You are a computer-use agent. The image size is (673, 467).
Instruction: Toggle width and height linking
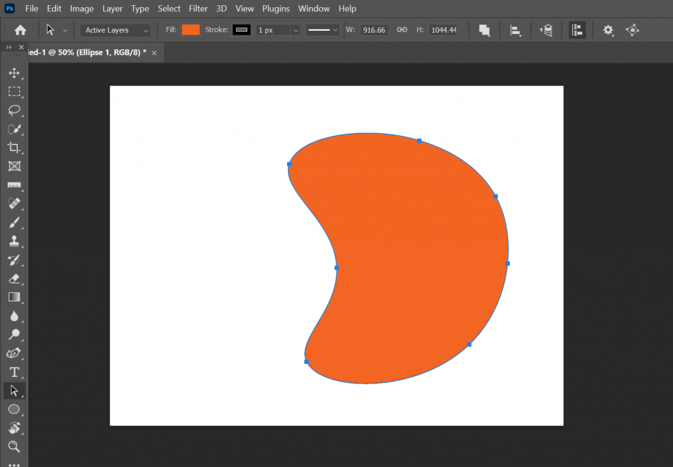(x=402, y=30)
